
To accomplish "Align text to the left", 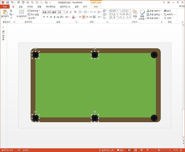I will [x=80, y=17].
